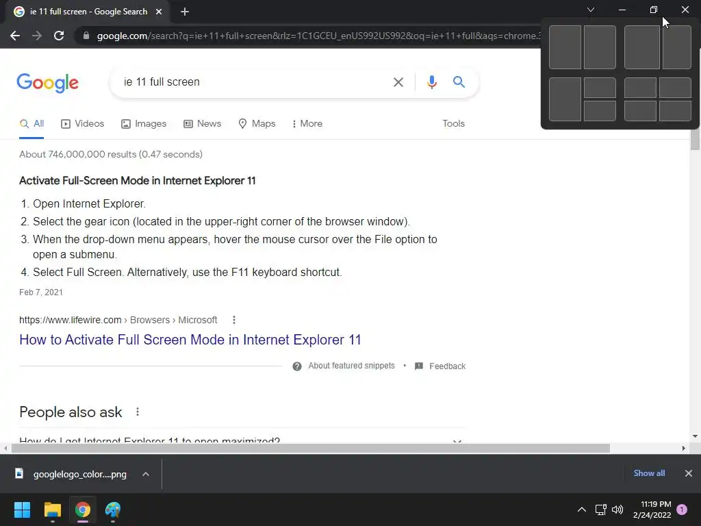Image resolution: width=701 pixels, height=526 pixels.
Task: Switch to News results tab
Action: (202, 124)
